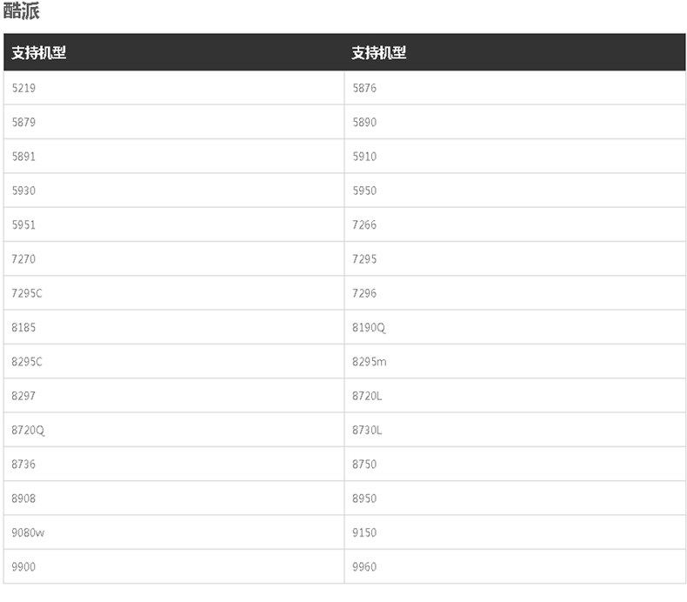
Task: Select the 5219 model cell
Action: (x=24, y=88)
